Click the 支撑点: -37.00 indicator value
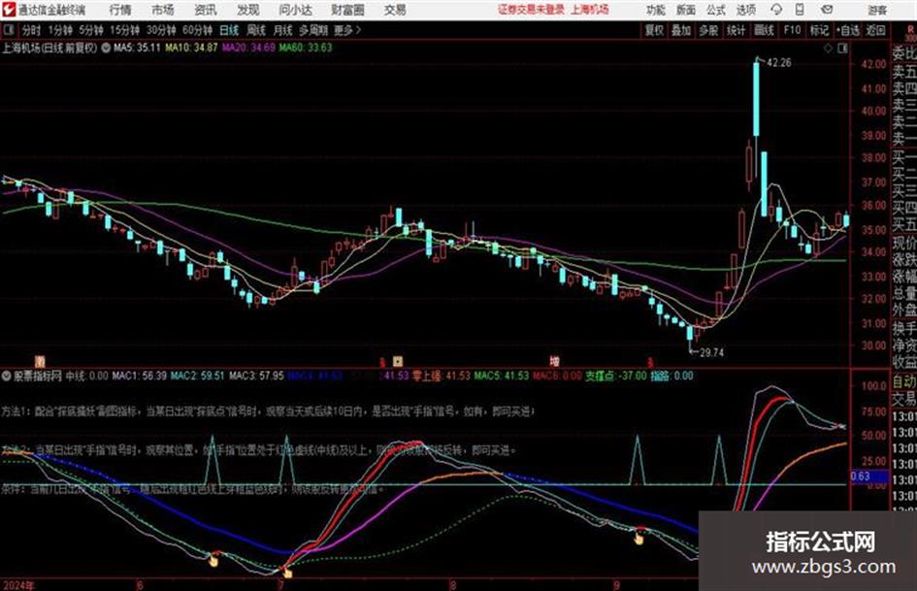Image resolution: width=917 pixels, height=591 pixels. click(616, 376)
